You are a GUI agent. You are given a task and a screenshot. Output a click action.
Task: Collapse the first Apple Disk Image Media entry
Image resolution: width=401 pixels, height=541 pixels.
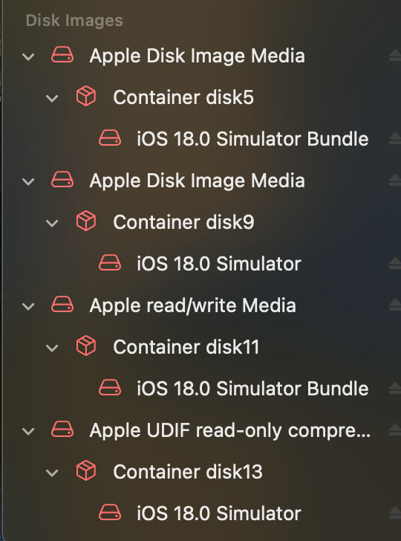28,56
